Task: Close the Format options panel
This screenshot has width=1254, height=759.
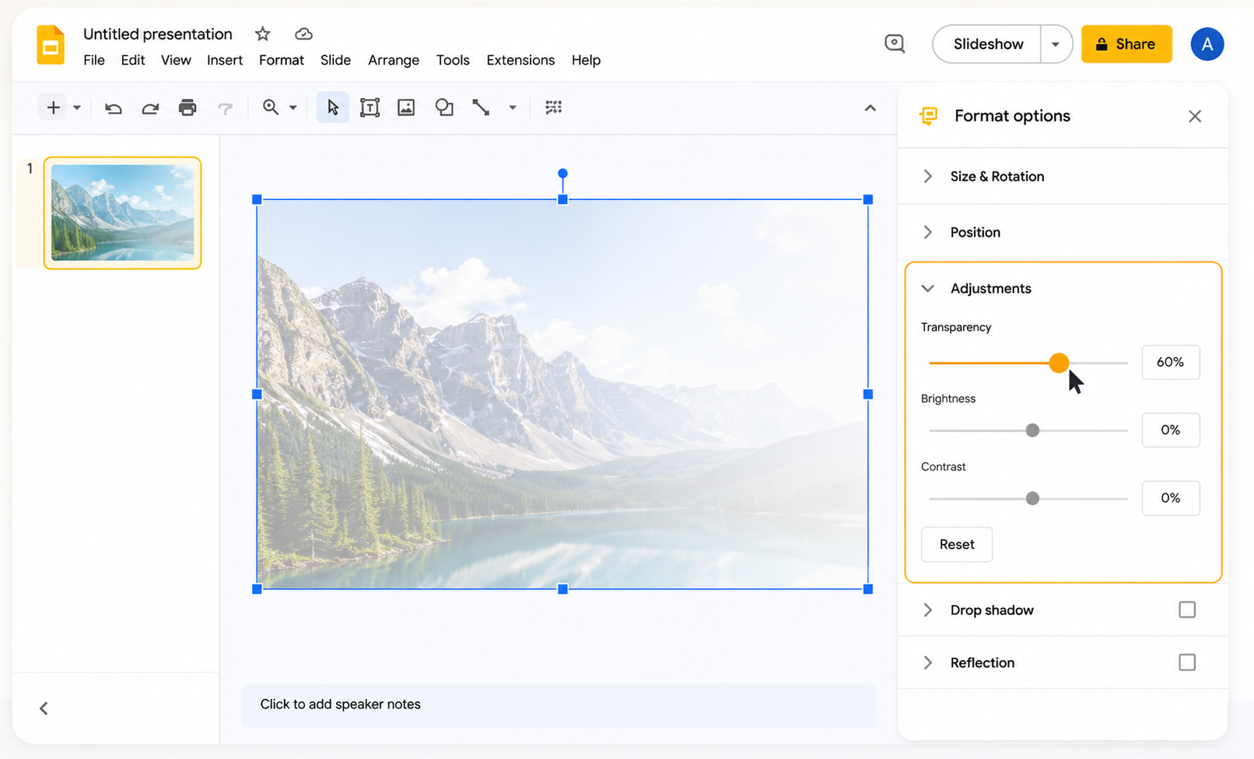Action: [x=1195, y=116]
